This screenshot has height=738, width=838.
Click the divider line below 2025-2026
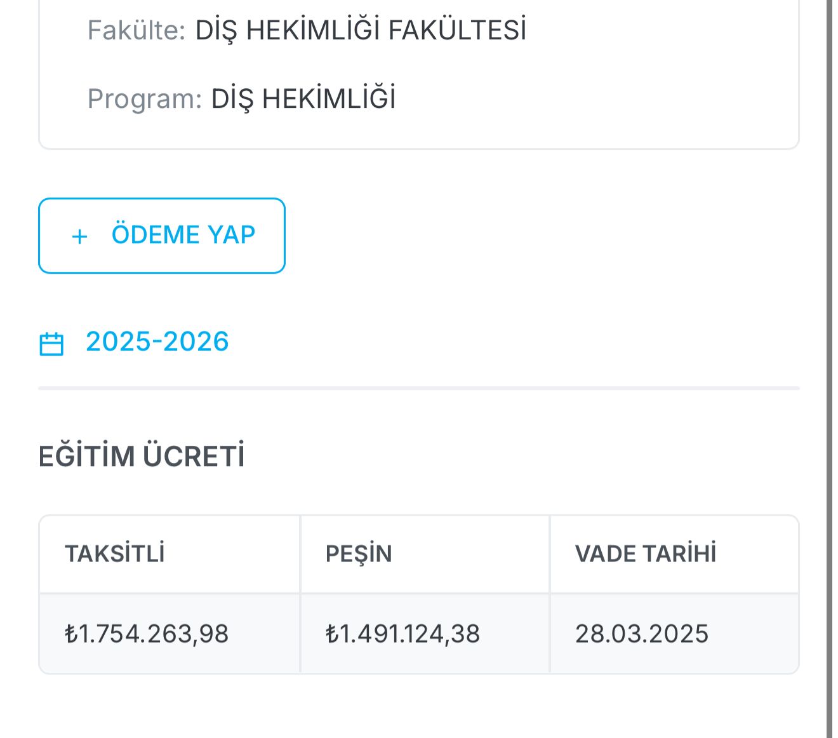(x=419, y=388)
